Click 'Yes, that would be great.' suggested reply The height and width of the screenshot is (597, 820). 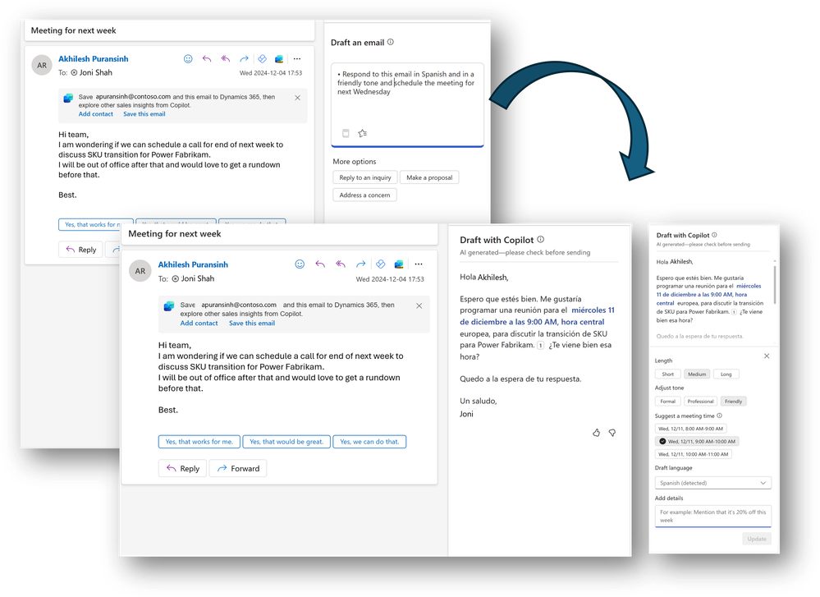286,442
